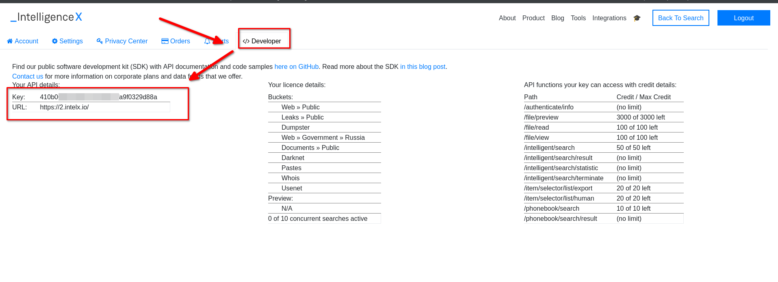Open the 'in this blog post' link
This screenshot has width=778, height=282.
pos(423,67)
